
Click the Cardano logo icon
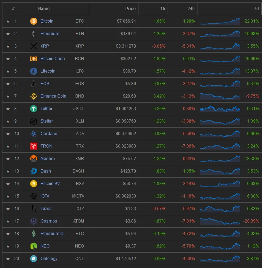click(x=34, y=134)
